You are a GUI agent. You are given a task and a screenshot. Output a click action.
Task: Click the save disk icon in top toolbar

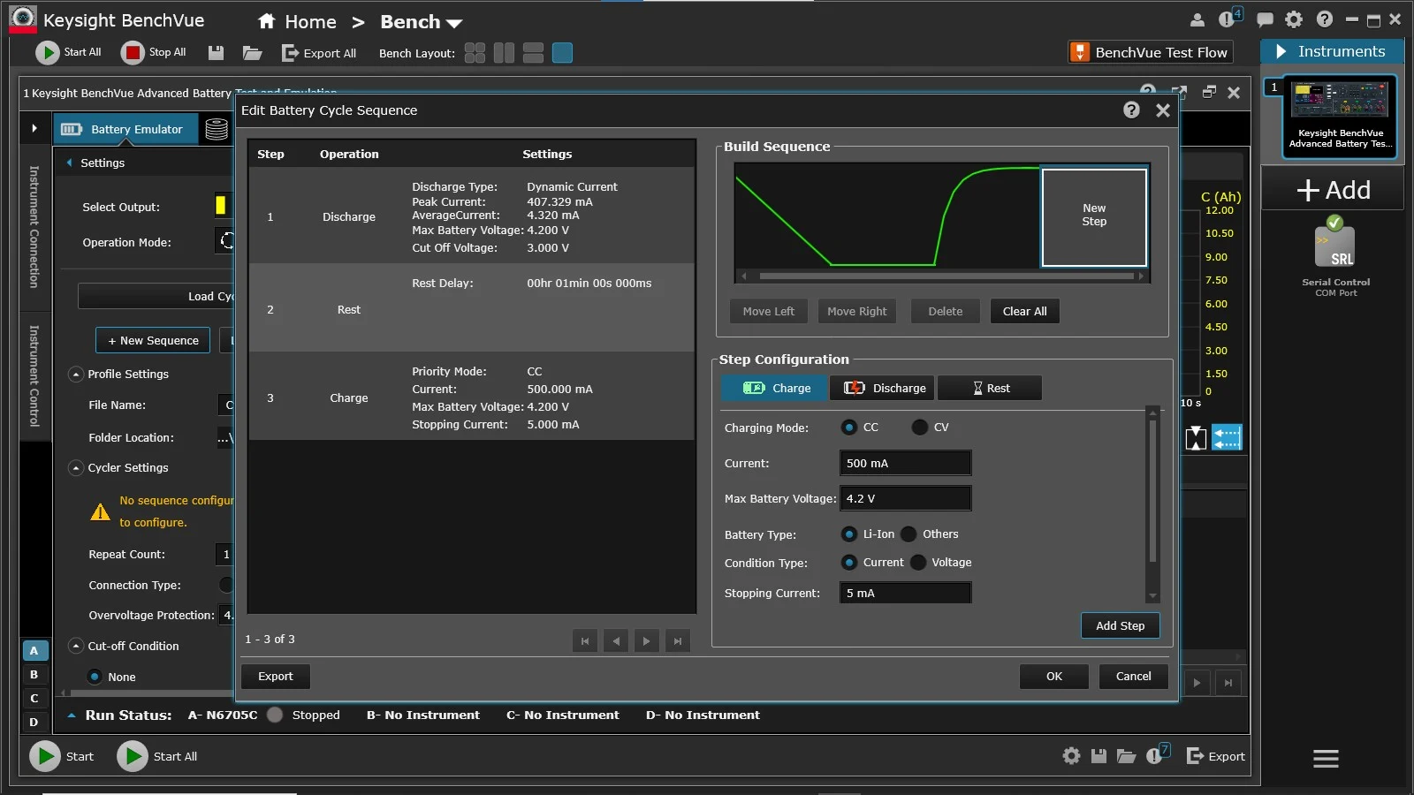(x=216, y=53)
